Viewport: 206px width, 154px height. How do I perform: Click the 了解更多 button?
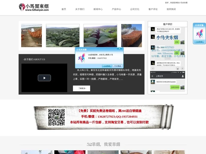point(82,88)
